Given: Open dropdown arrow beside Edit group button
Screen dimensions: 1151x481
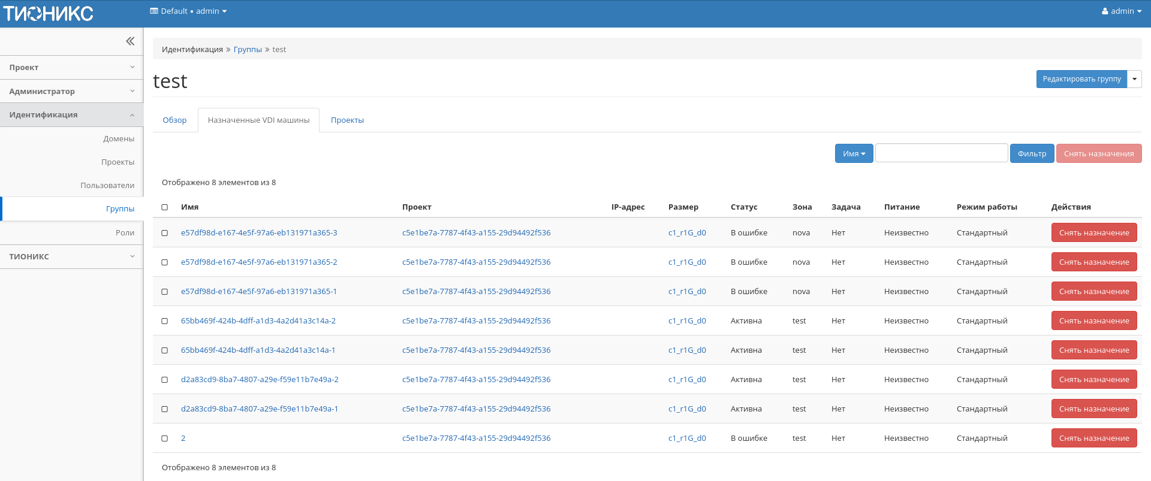Looking at the screenshot, I should (x=1134, y=79).
